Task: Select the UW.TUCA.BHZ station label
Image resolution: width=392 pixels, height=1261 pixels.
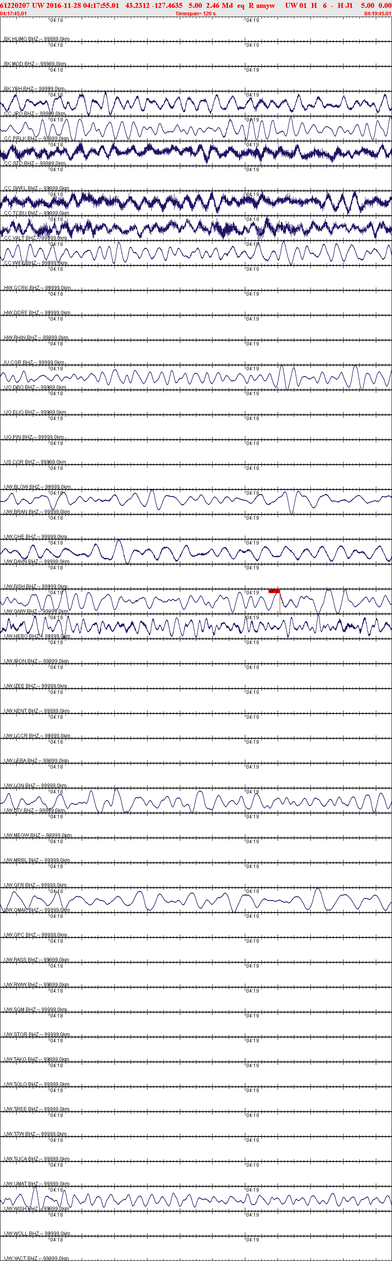Action: (36, 1159)
